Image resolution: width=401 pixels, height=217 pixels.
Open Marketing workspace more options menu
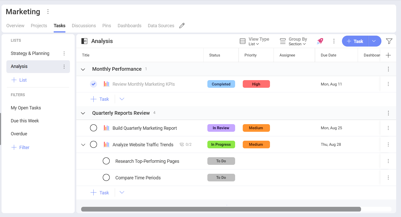tap(48, 12)
